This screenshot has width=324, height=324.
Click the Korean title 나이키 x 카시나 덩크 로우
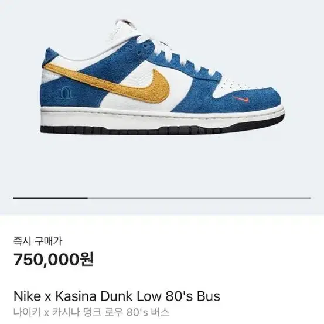coord(68,312)
